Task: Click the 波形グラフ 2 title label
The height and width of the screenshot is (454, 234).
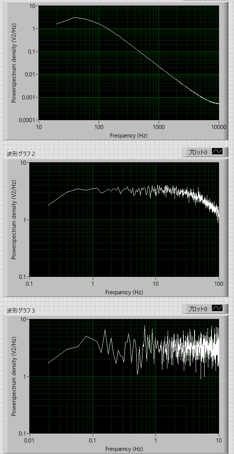Action: (x=21, y=154)
